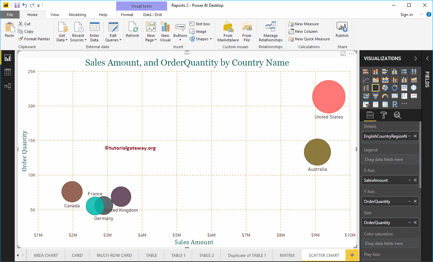Select the Pie chart visualization icon
Screen dimensions: 433x262
pyautogui.click(x=385, y=87)
